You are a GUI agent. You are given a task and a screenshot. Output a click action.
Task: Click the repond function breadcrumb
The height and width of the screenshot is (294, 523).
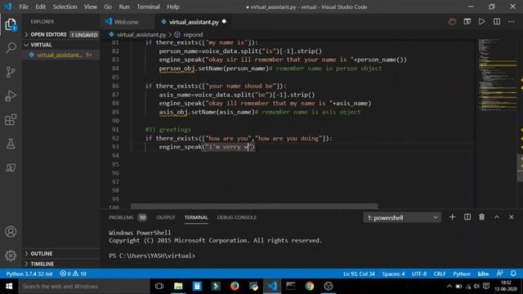pyautogui.click(x=193, y=34)
